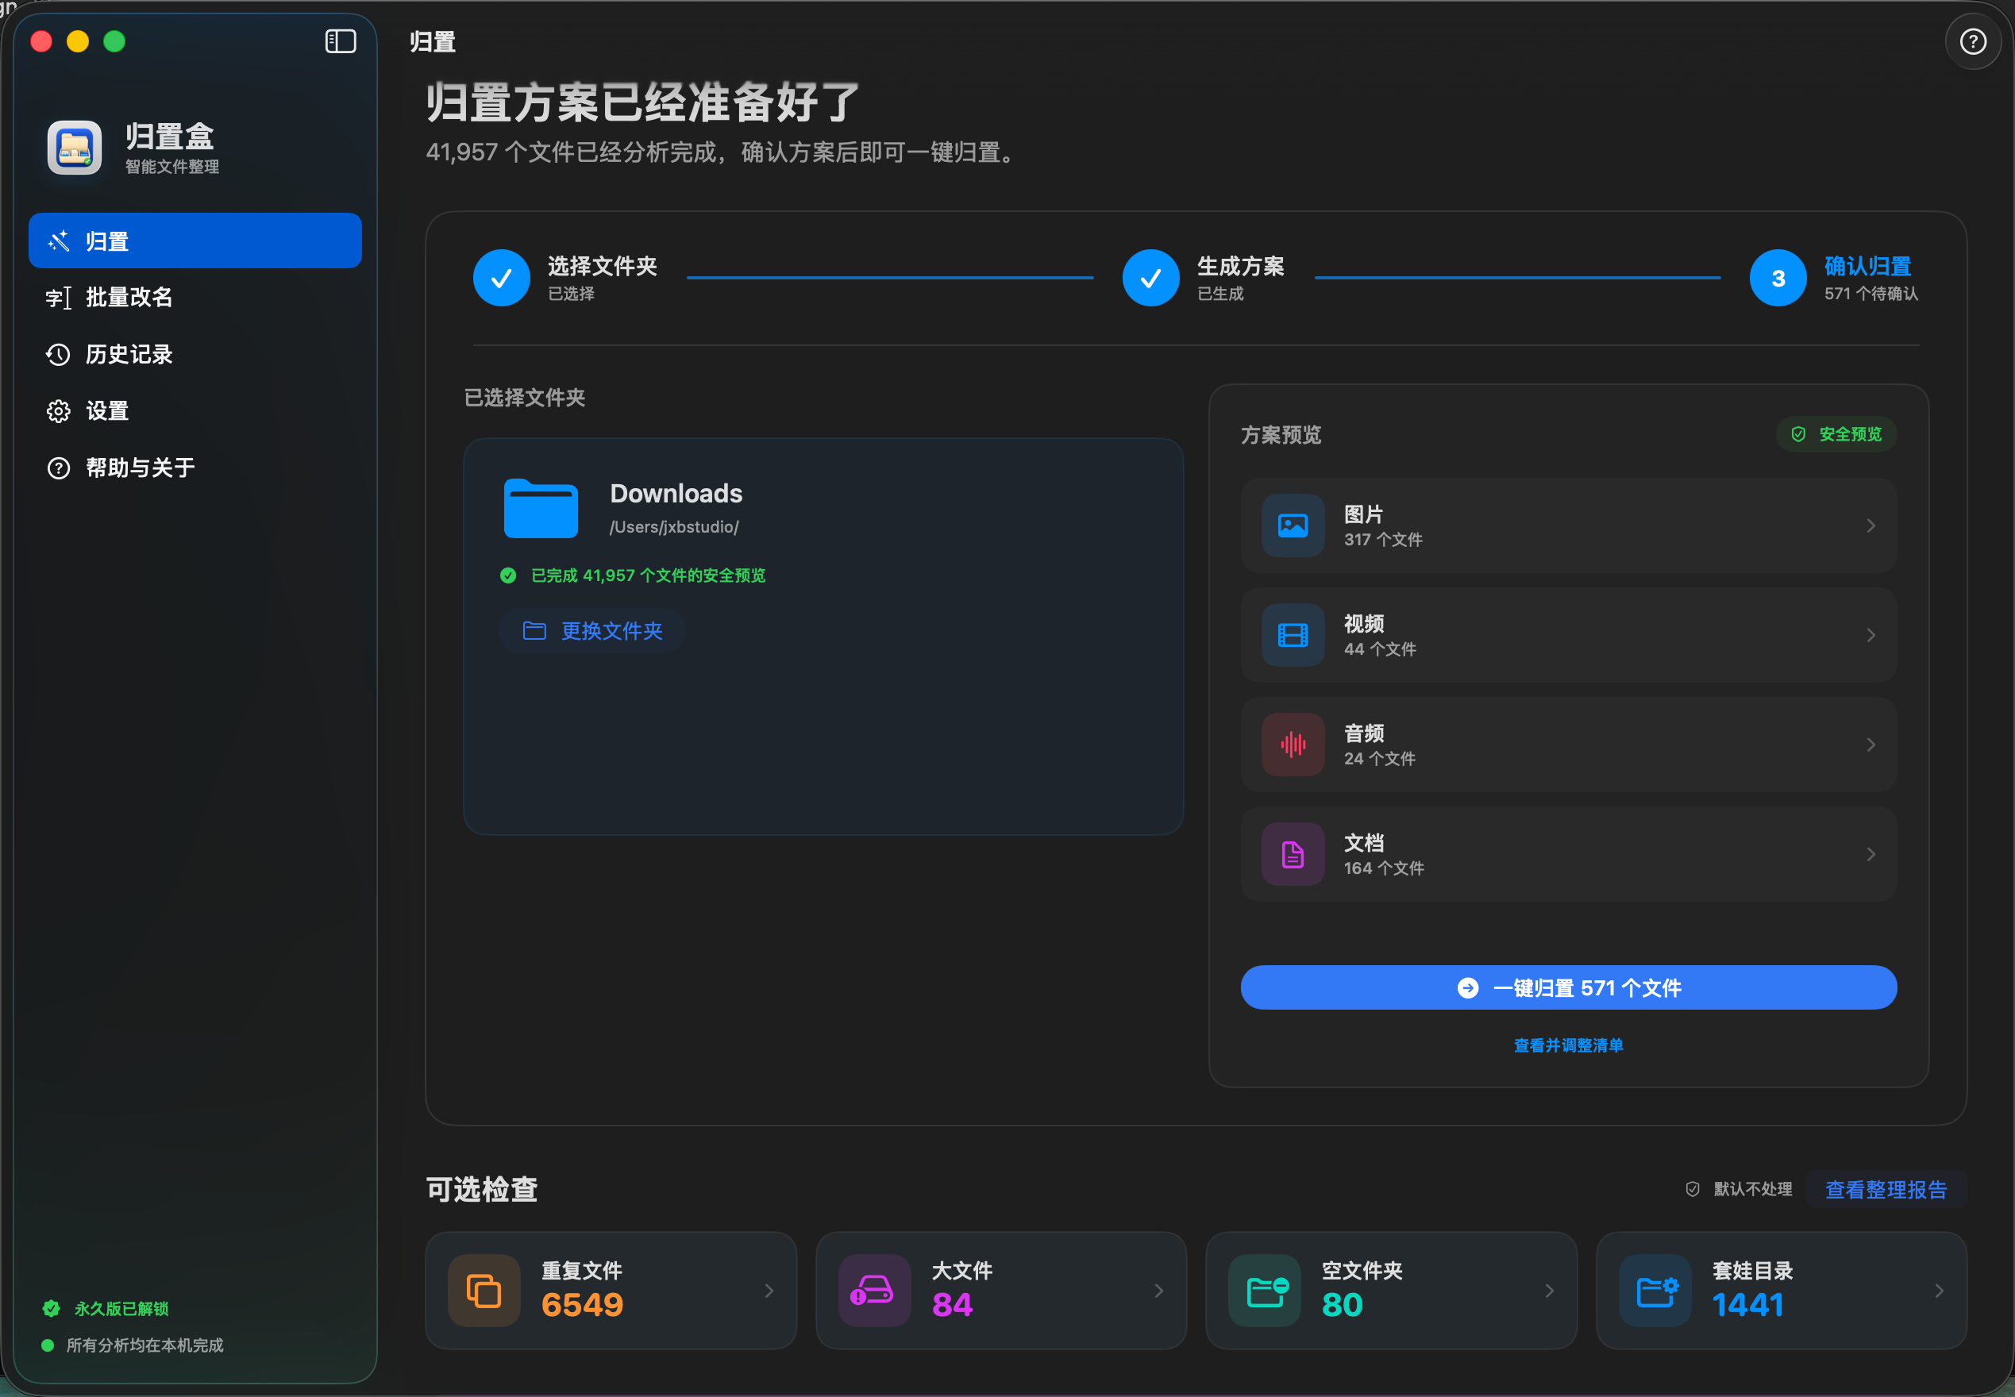
Task: Toggle the sidebar visibility icon
Action: [341, 41]
